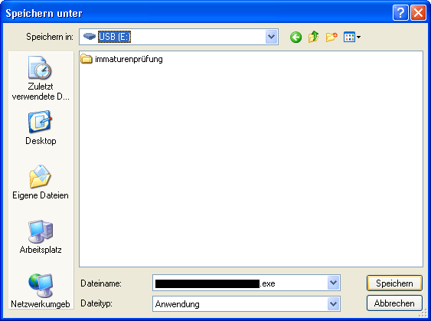Open the view menu icon
Screen dimensions: 431x321
click(352, 37)
